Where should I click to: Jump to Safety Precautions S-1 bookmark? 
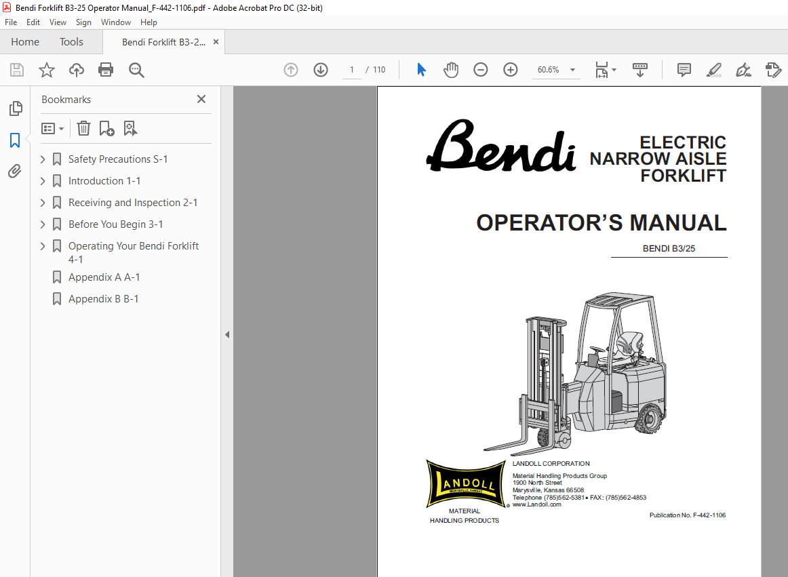(118, 159)
